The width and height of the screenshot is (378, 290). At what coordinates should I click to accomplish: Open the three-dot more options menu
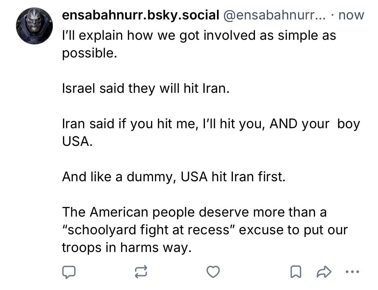coord(352,272)
